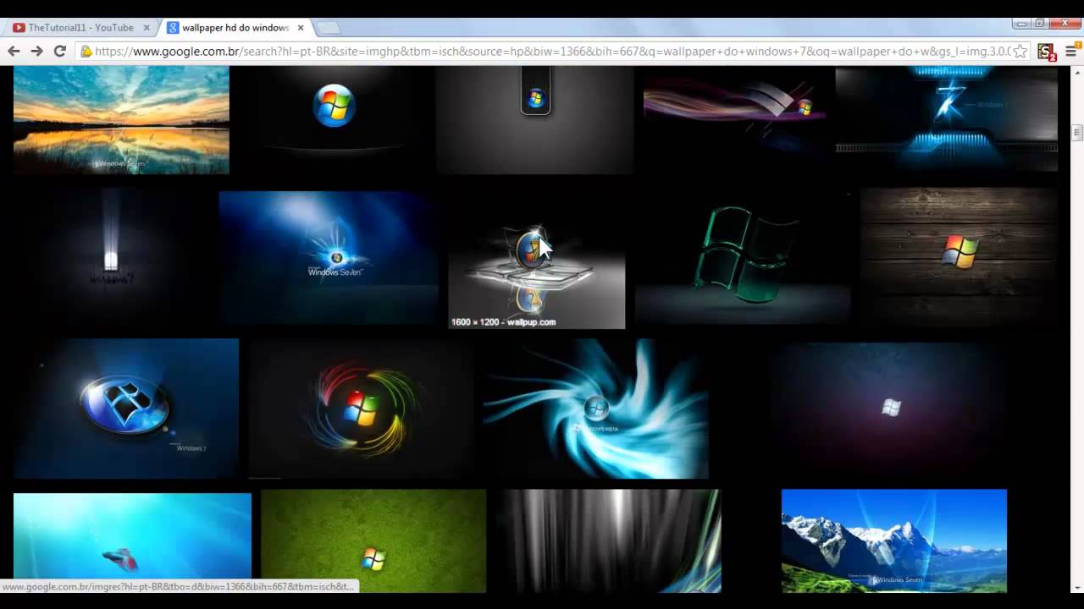
Task: Open the black and white vertical streaks wallpaper
Action: 610,541
